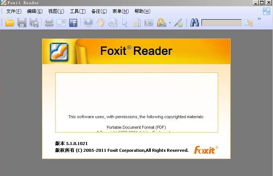Click the find previous arrow icon
Screen dimensions: 273x176
[248, 23]
